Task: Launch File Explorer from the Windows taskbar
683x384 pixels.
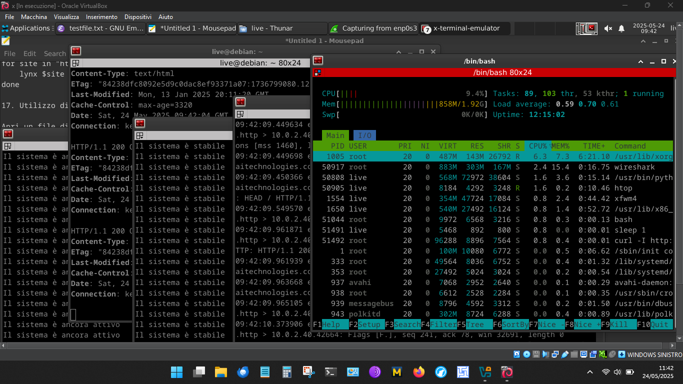Action: coord(221,372)
